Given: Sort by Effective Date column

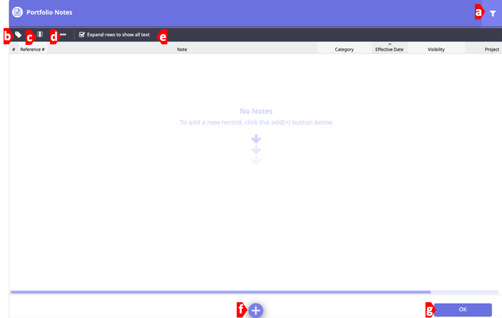Looking at the screenshot, I should [x=389, y=49].
